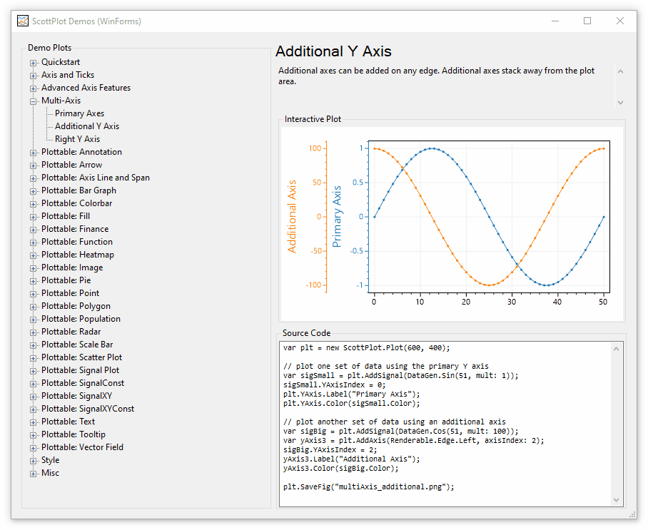Expand the Plottable: SignalConst node
Image resolution: width=648 pixels, height=530 pixels.
33,384
